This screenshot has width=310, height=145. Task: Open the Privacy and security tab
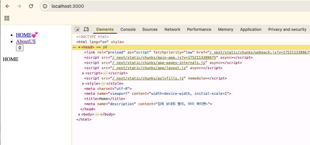pos(287,30)
